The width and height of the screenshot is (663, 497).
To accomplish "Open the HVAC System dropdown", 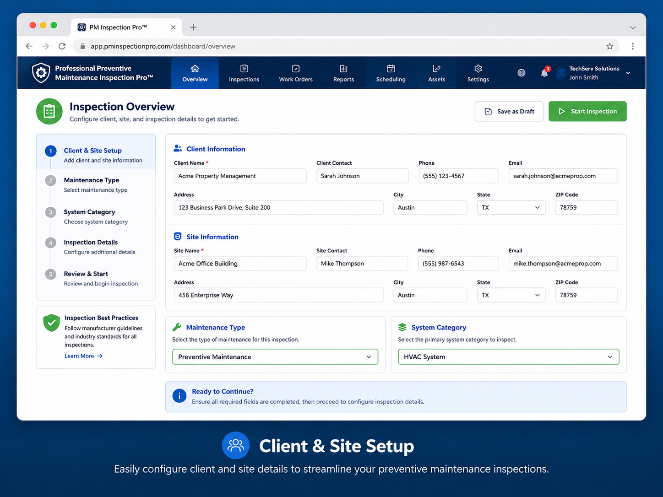I will point(509,357).
